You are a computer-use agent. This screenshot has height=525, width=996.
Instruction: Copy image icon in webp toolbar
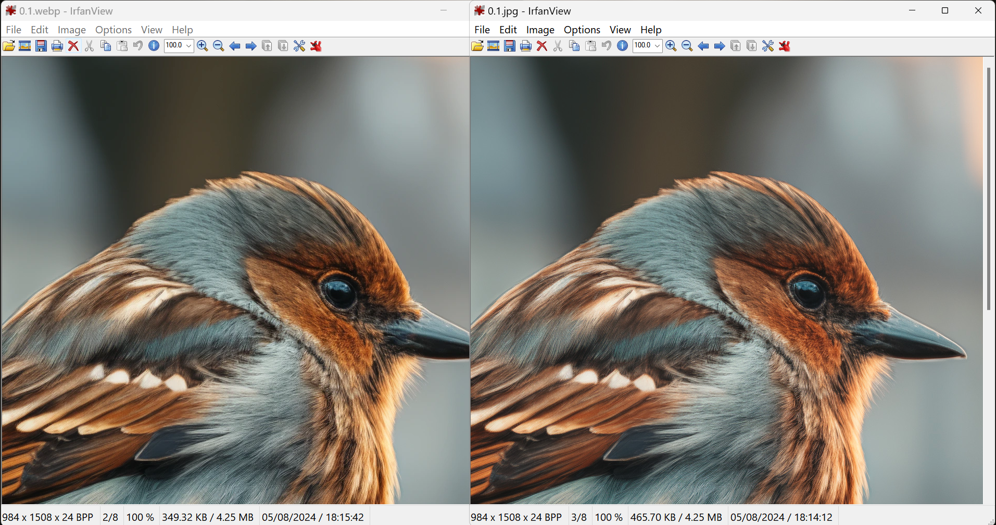click(x=106, y=46)
